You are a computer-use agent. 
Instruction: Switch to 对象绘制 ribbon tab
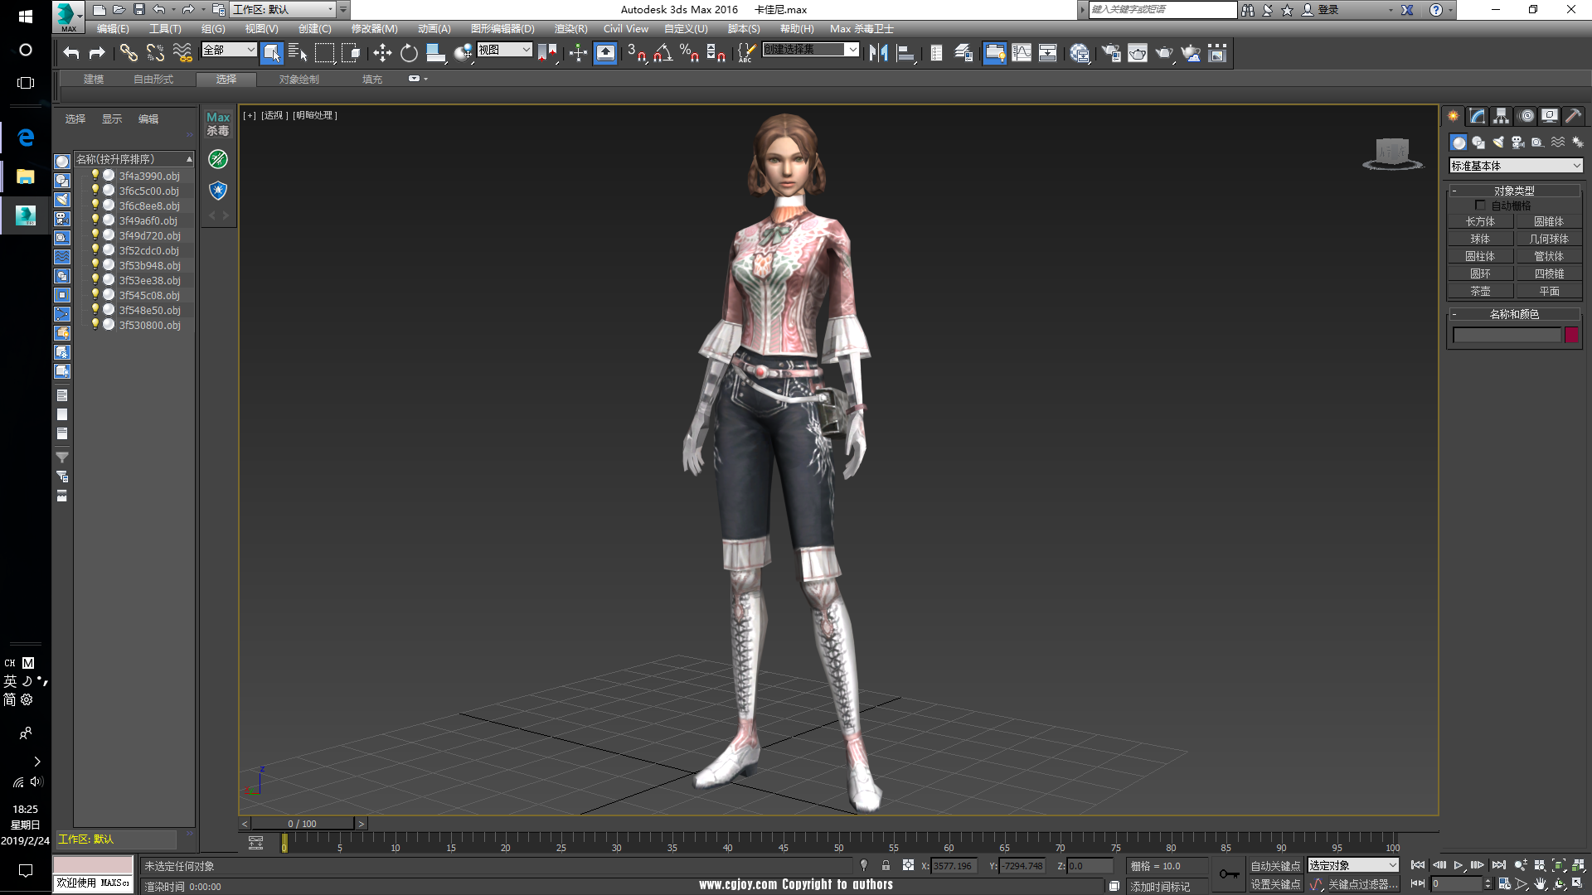coord(298,80)
